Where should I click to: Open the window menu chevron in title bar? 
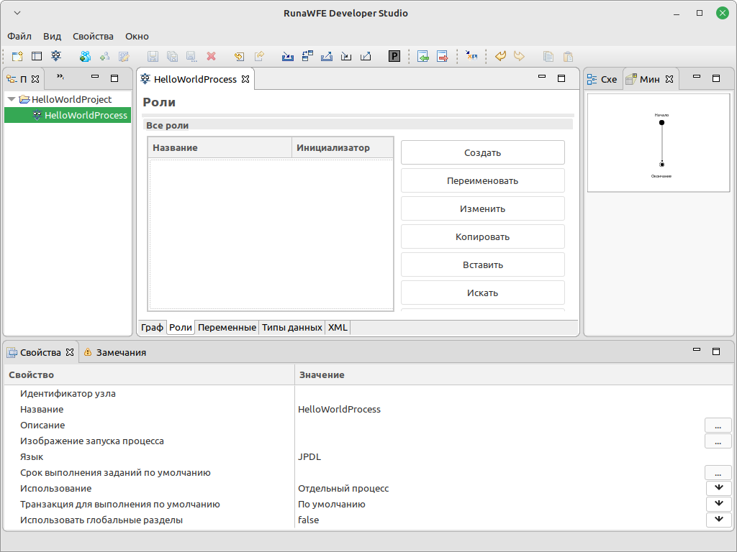click(17, 13)
